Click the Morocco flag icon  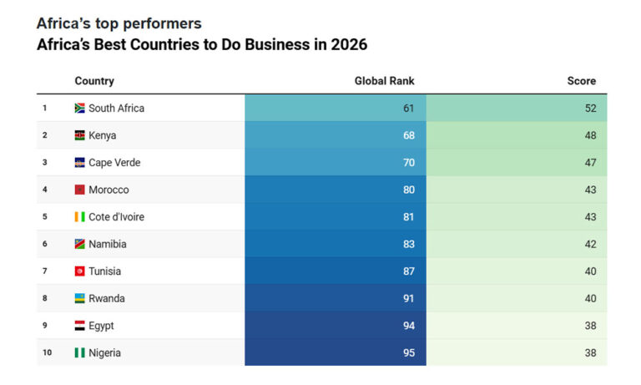(x=80, y=190)
